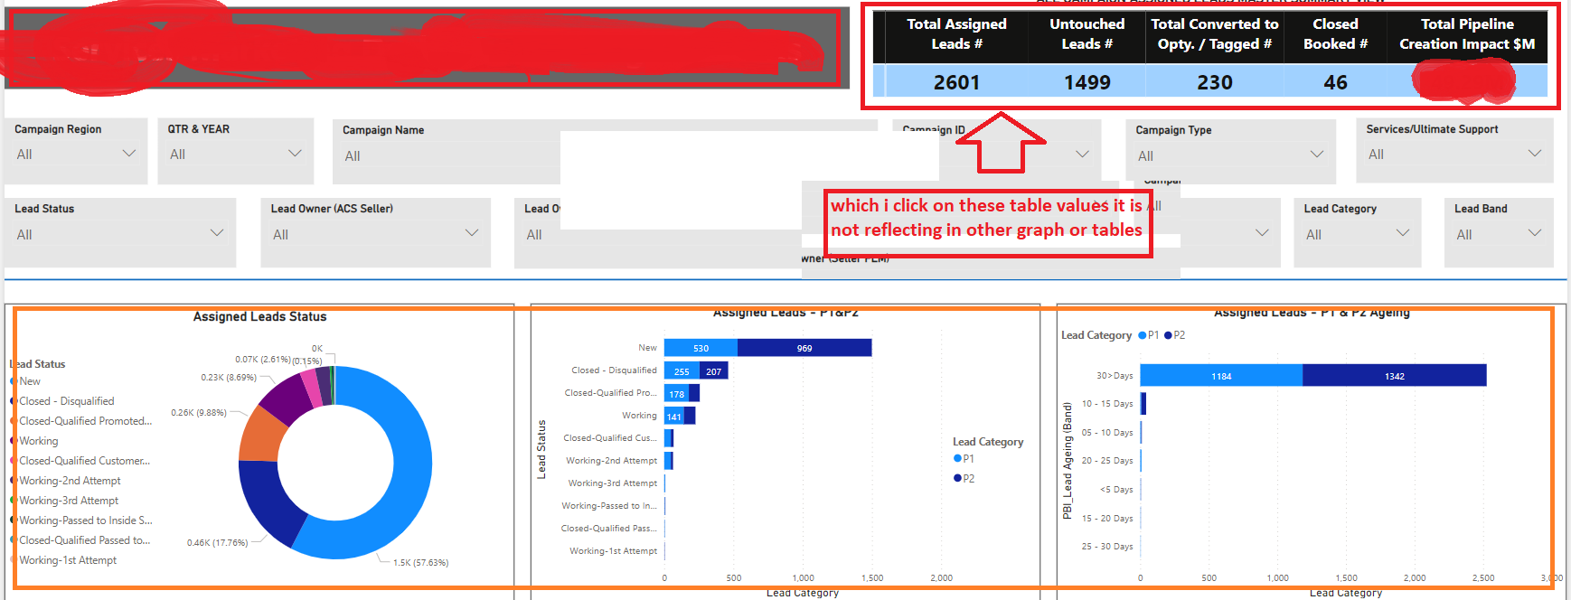Screen dimensions: 1571x600
Task: Click the 05 - 10 Days axis label
Action: tap(1107, 433)
